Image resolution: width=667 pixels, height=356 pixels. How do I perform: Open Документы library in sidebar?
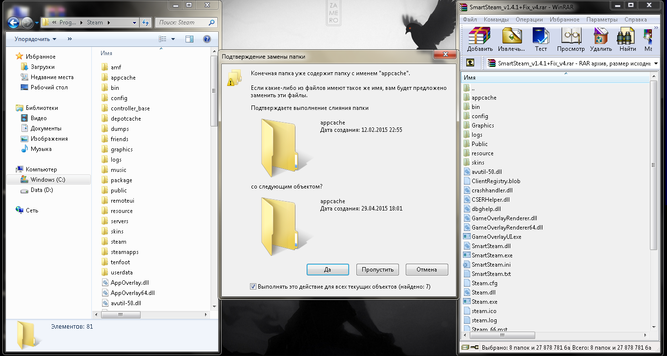coord(41,128)
